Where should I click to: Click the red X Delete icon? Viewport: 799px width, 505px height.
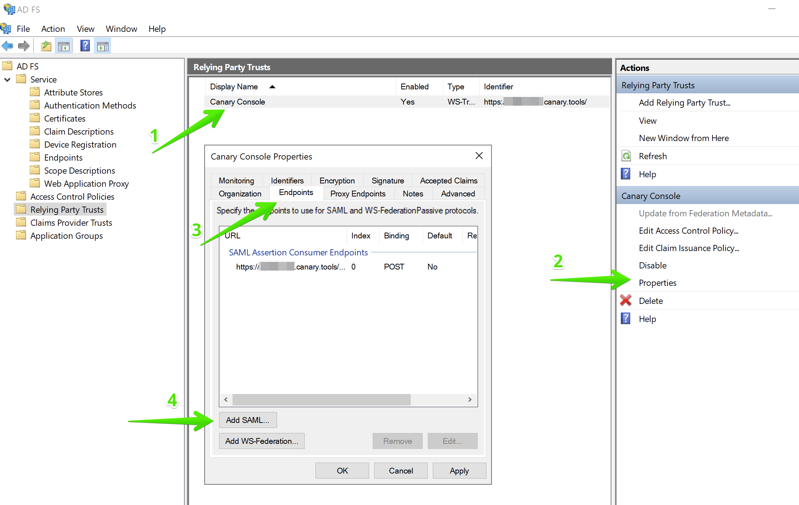pos(626,300)
